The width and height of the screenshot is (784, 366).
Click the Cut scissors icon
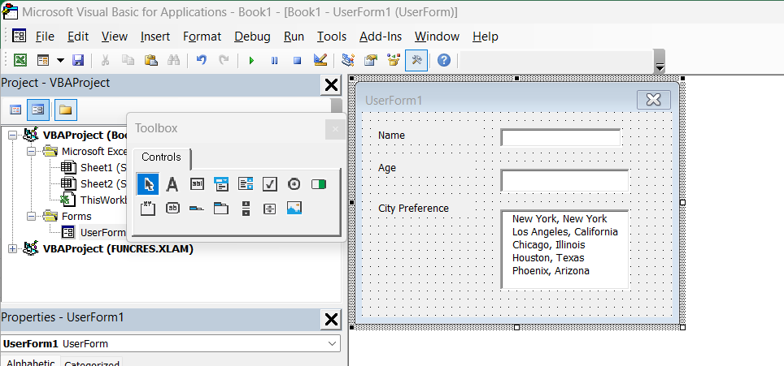(105, 60)
